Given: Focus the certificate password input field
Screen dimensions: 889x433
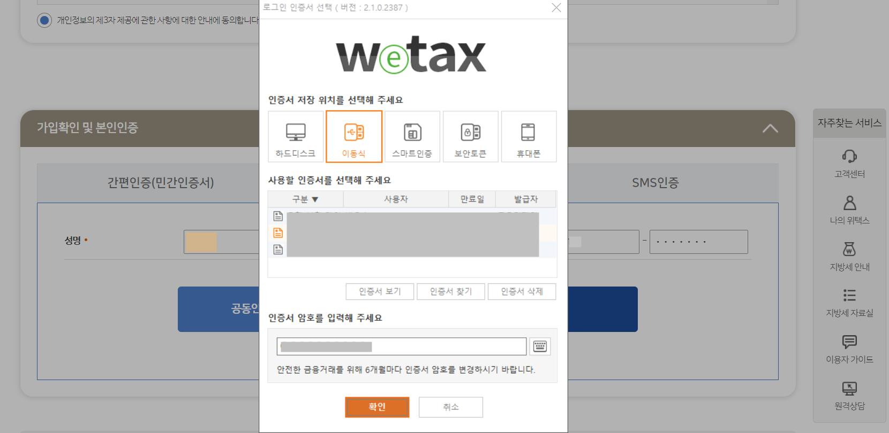Looking at the screenshot, I should coord(402,346).
